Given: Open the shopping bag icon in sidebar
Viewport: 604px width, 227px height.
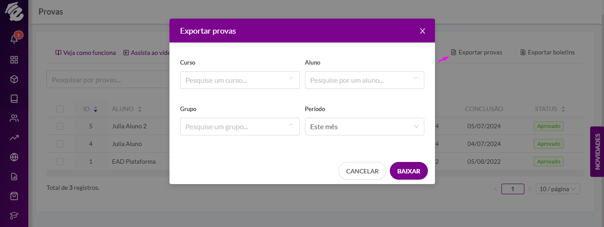Looking at the screenshot, I should [14, 196].
